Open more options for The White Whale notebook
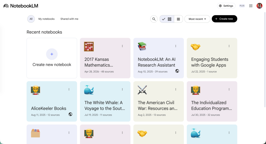The width and height of the screenshot is (266, 144). (122, 89)
